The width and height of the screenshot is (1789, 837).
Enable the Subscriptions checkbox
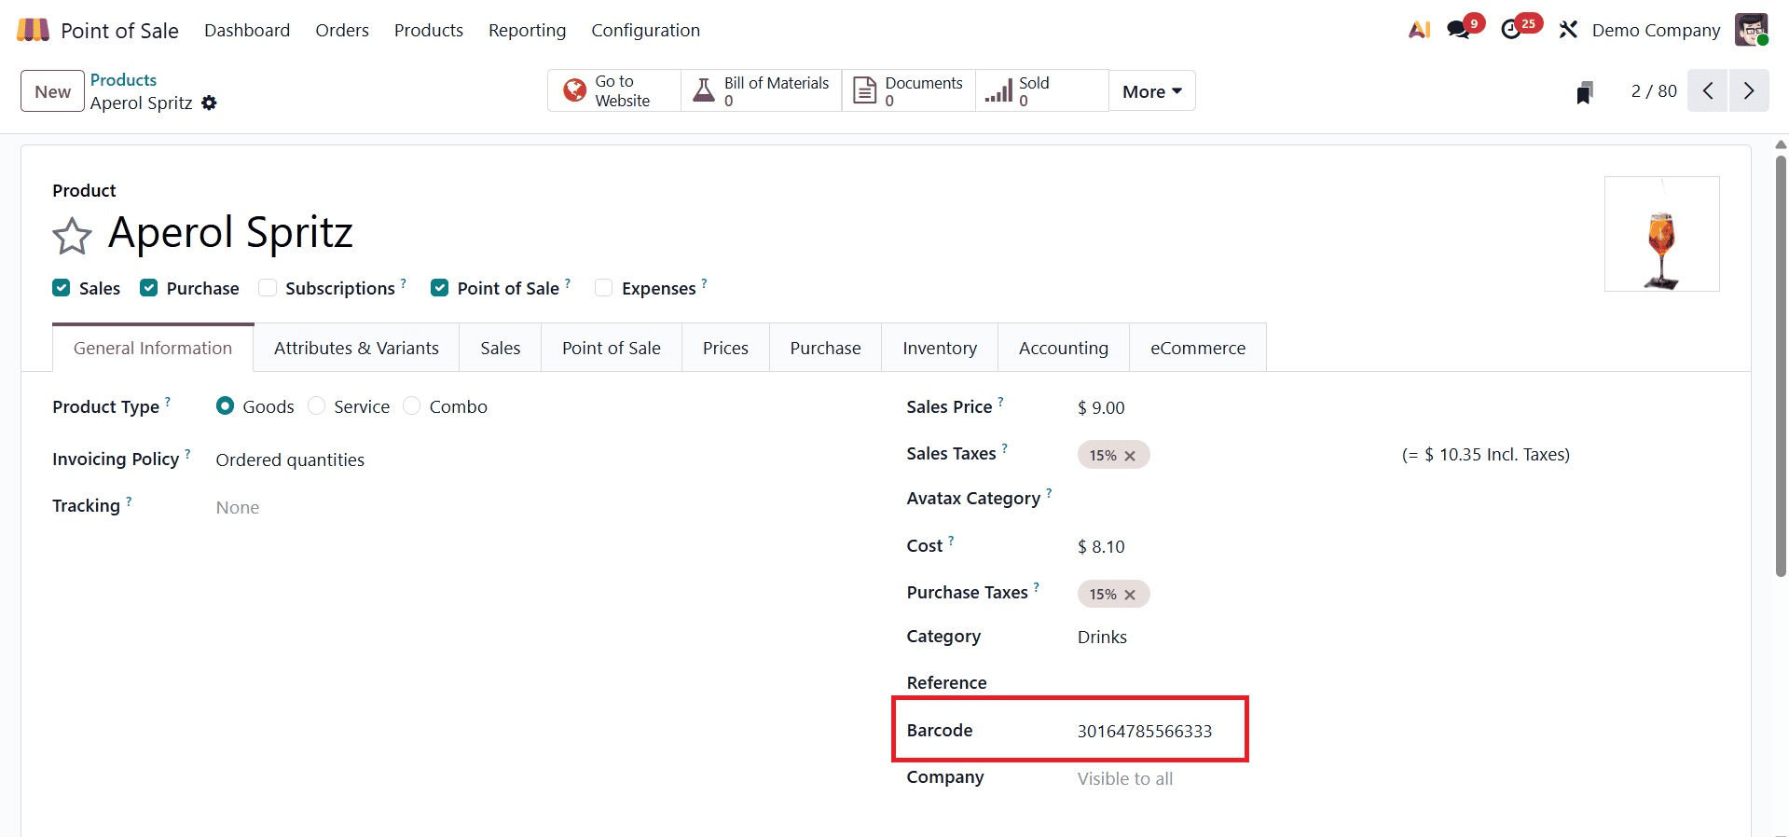[268, 288]
